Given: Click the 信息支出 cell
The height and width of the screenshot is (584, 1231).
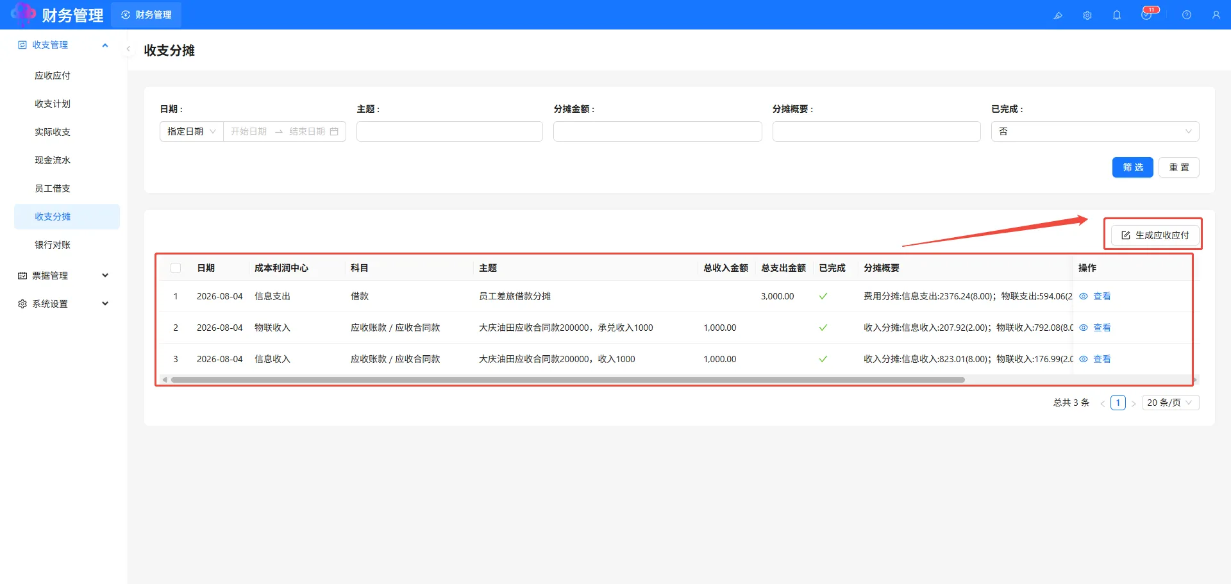Looking at the screenshot, I should point(272,296).
